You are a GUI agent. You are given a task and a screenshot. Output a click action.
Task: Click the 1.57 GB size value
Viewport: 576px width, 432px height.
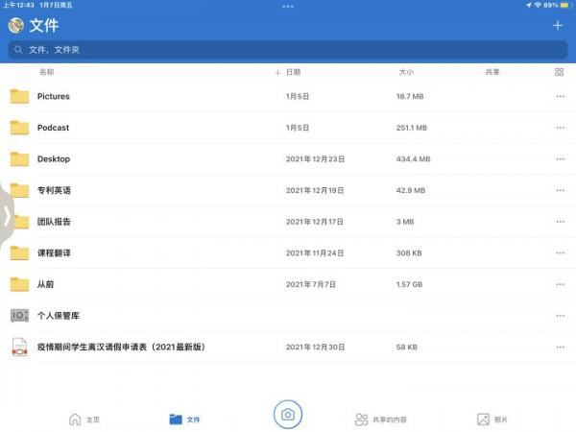point(409,284)
